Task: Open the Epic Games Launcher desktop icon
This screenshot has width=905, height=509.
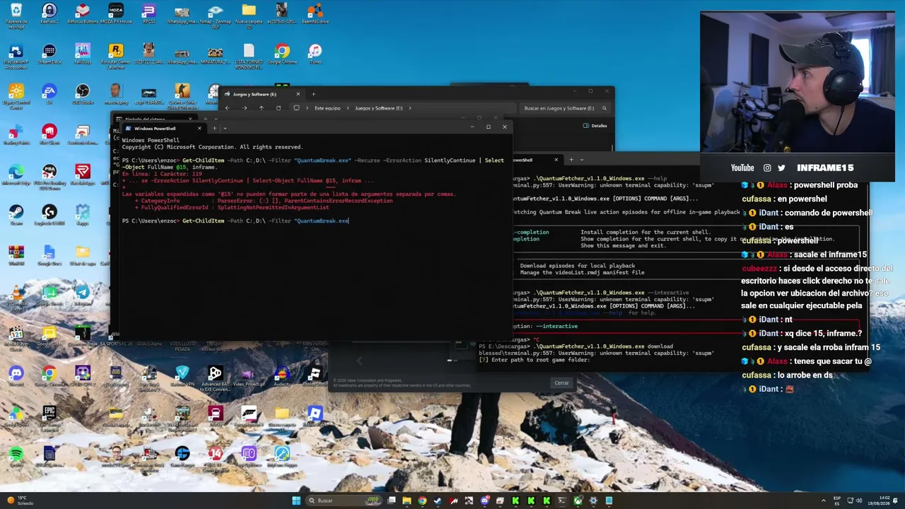Action: tap(49, 417)
